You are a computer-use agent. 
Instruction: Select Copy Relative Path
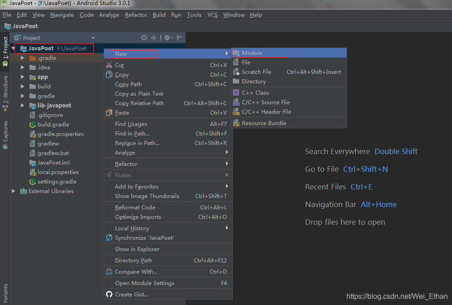(x=168, y=103)
